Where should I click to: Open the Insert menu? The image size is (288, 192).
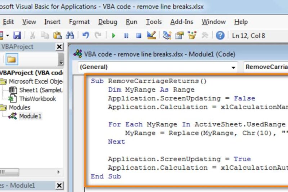(52, 22)
